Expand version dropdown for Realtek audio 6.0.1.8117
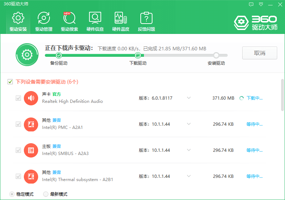This screenshot has height=200, width=285. pos(189,98)
